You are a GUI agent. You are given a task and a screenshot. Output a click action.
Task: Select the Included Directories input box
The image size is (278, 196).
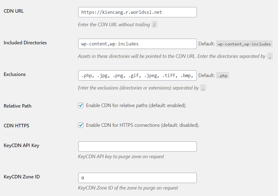point(137,44)
